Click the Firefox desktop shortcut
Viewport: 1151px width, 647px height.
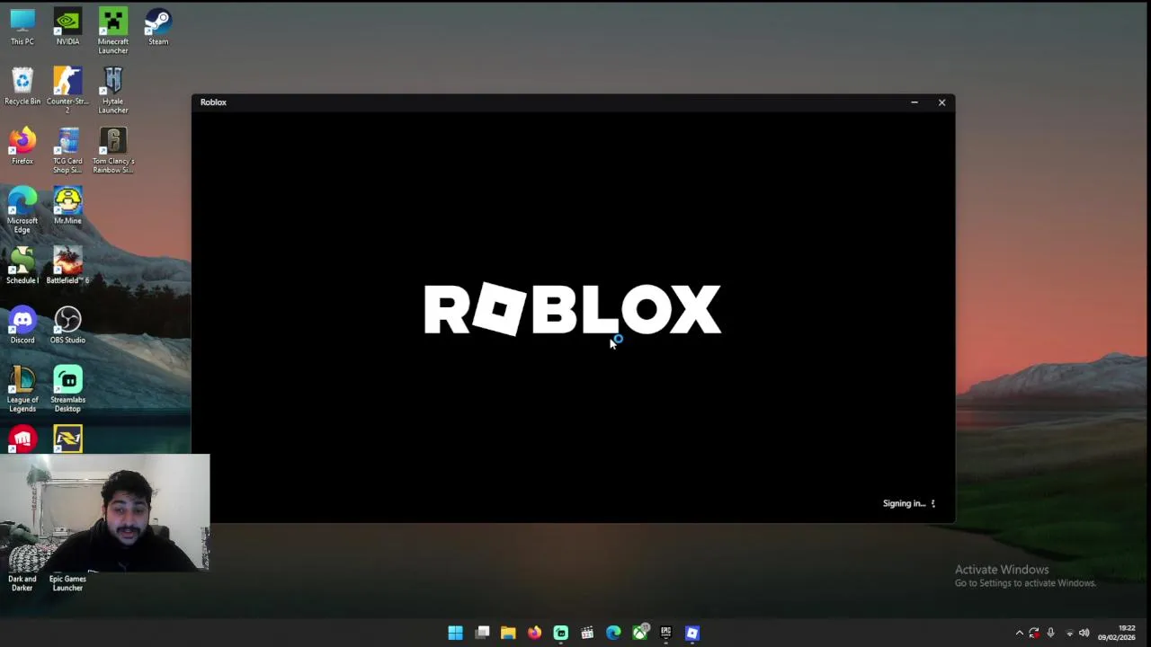(x=22, y=146)
